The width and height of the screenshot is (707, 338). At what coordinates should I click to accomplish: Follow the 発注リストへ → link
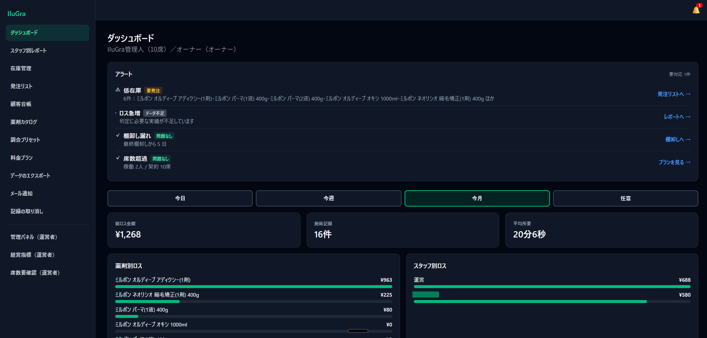(674, 94)
